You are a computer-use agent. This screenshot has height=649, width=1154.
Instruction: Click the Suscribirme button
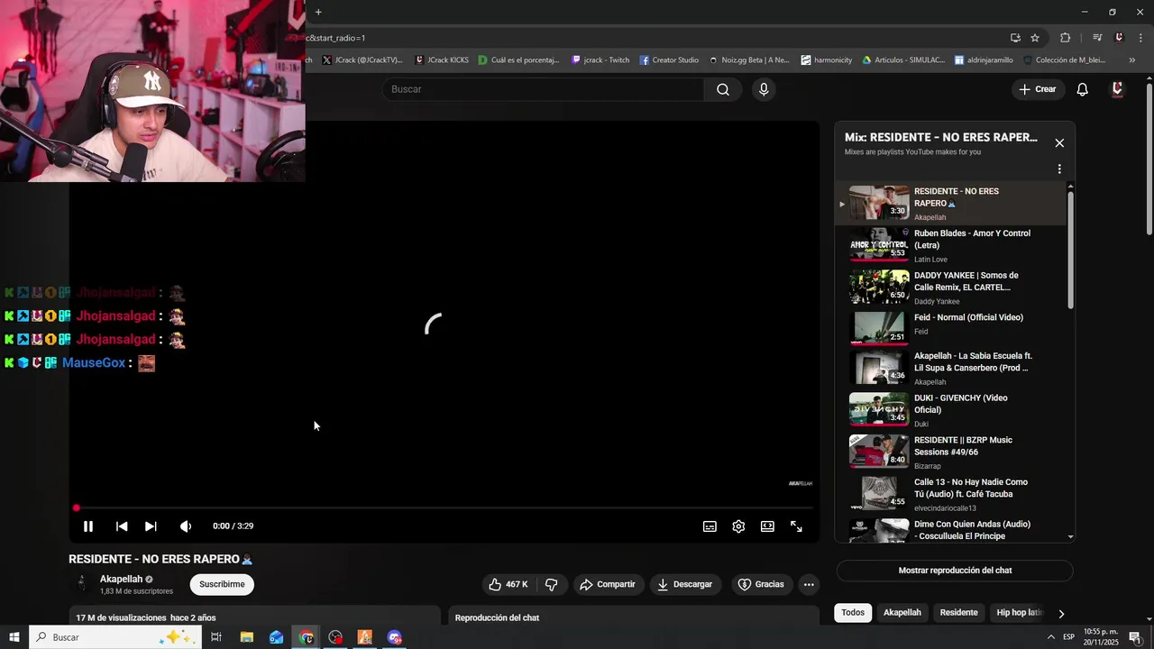click(222, 584)
